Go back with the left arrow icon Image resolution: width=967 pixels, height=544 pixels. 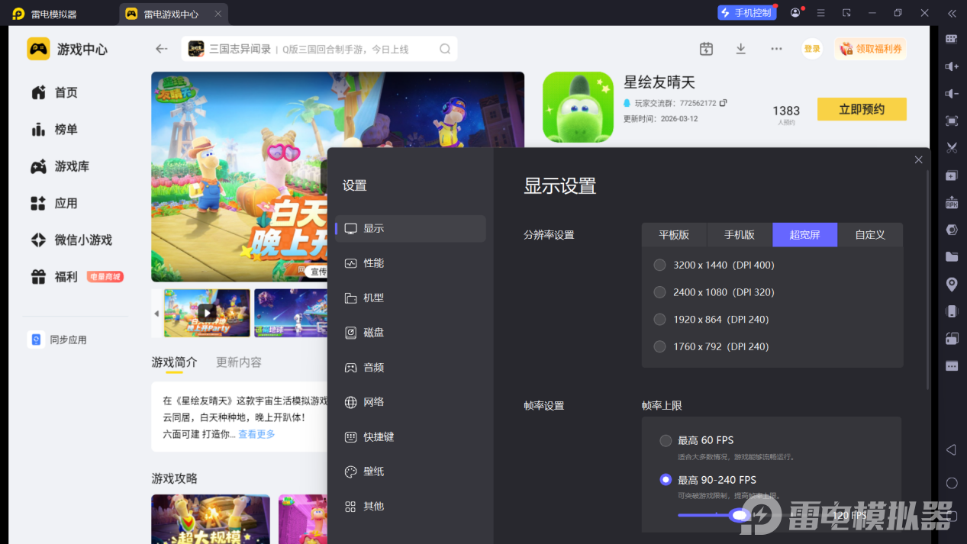(x=161, y=49)
